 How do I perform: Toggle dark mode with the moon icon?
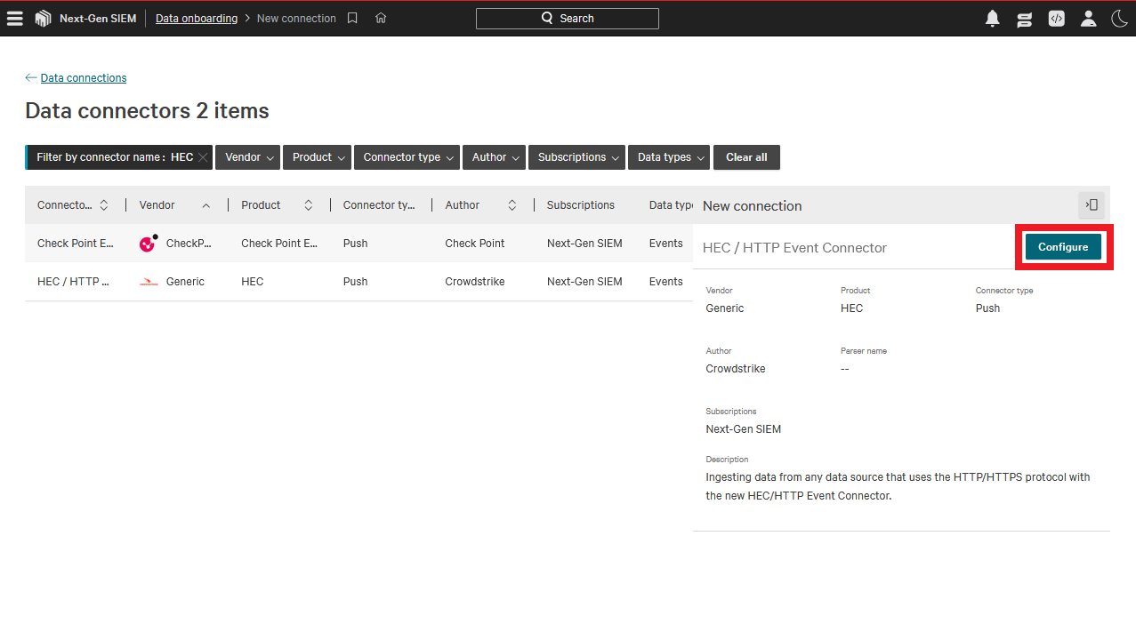[x=1119, y=18]
